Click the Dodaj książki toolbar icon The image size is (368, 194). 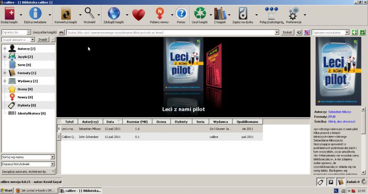pyautogui.click(x=9, y=13)
